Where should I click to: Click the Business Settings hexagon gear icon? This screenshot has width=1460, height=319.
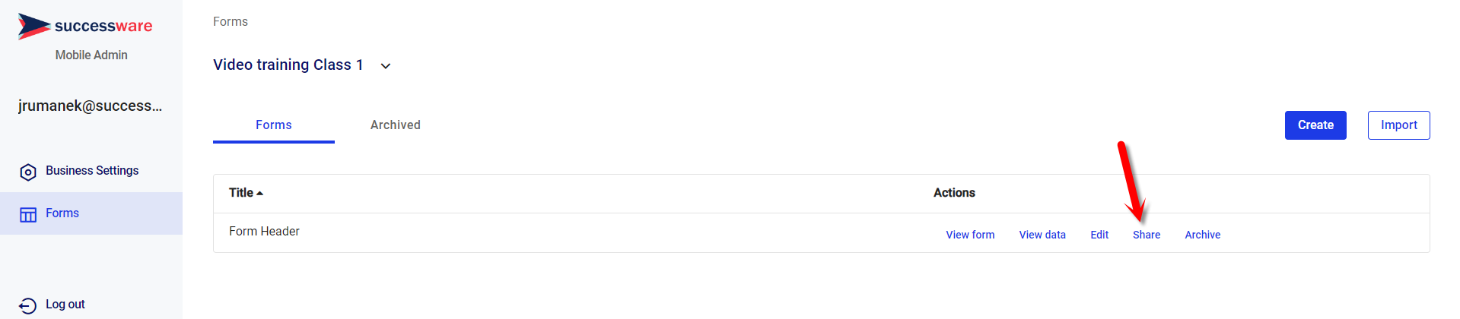[x=28, y=172]
